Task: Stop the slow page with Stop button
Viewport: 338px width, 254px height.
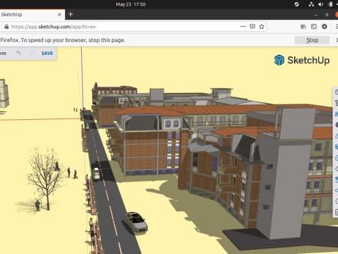Action: click(312, 40)
